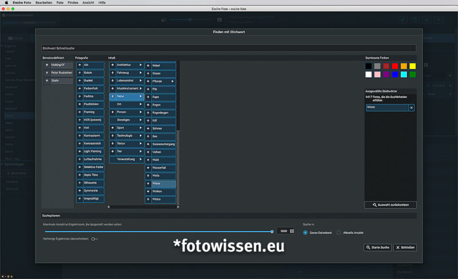The width and height of the screenshot is (458, 279).
Task: Click Auswahl zurücksetzen button
Action: (x=390, y=205)
